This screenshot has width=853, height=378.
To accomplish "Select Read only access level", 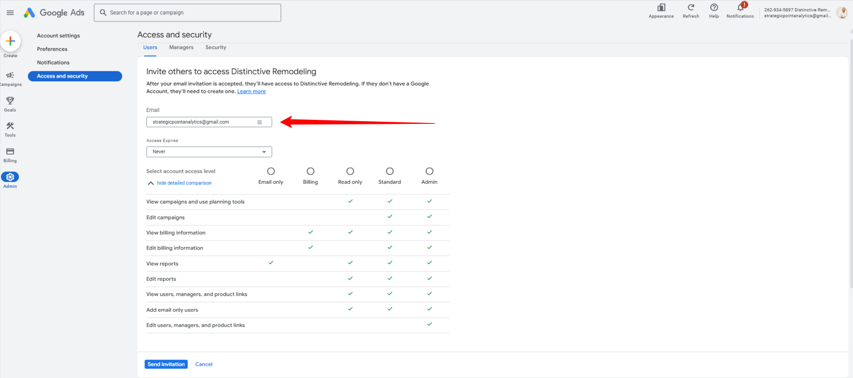I will click(350, 171).
